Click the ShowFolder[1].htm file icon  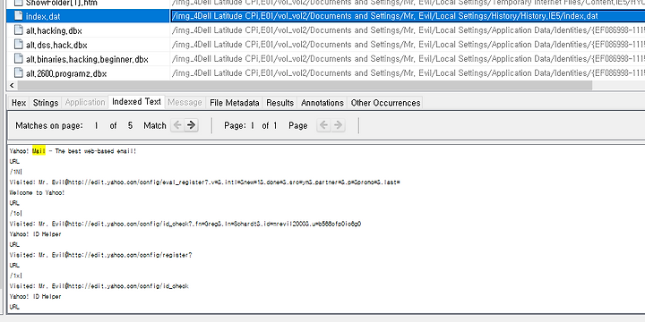coord(18,3)
